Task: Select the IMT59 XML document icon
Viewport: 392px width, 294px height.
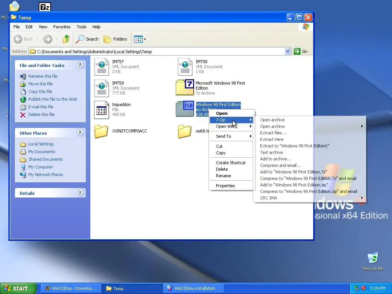Action: click(101, 88)
